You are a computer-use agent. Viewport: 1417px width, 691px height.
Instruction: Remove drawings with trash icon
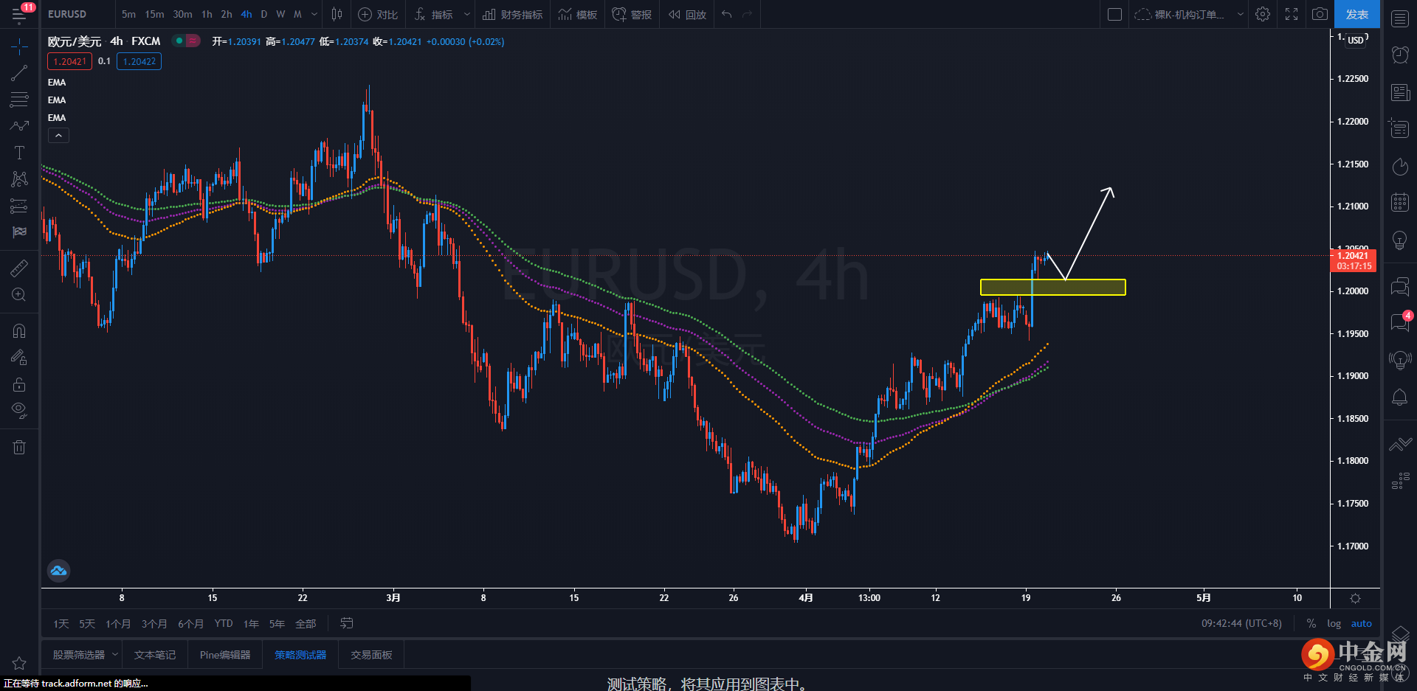[19, 447]
